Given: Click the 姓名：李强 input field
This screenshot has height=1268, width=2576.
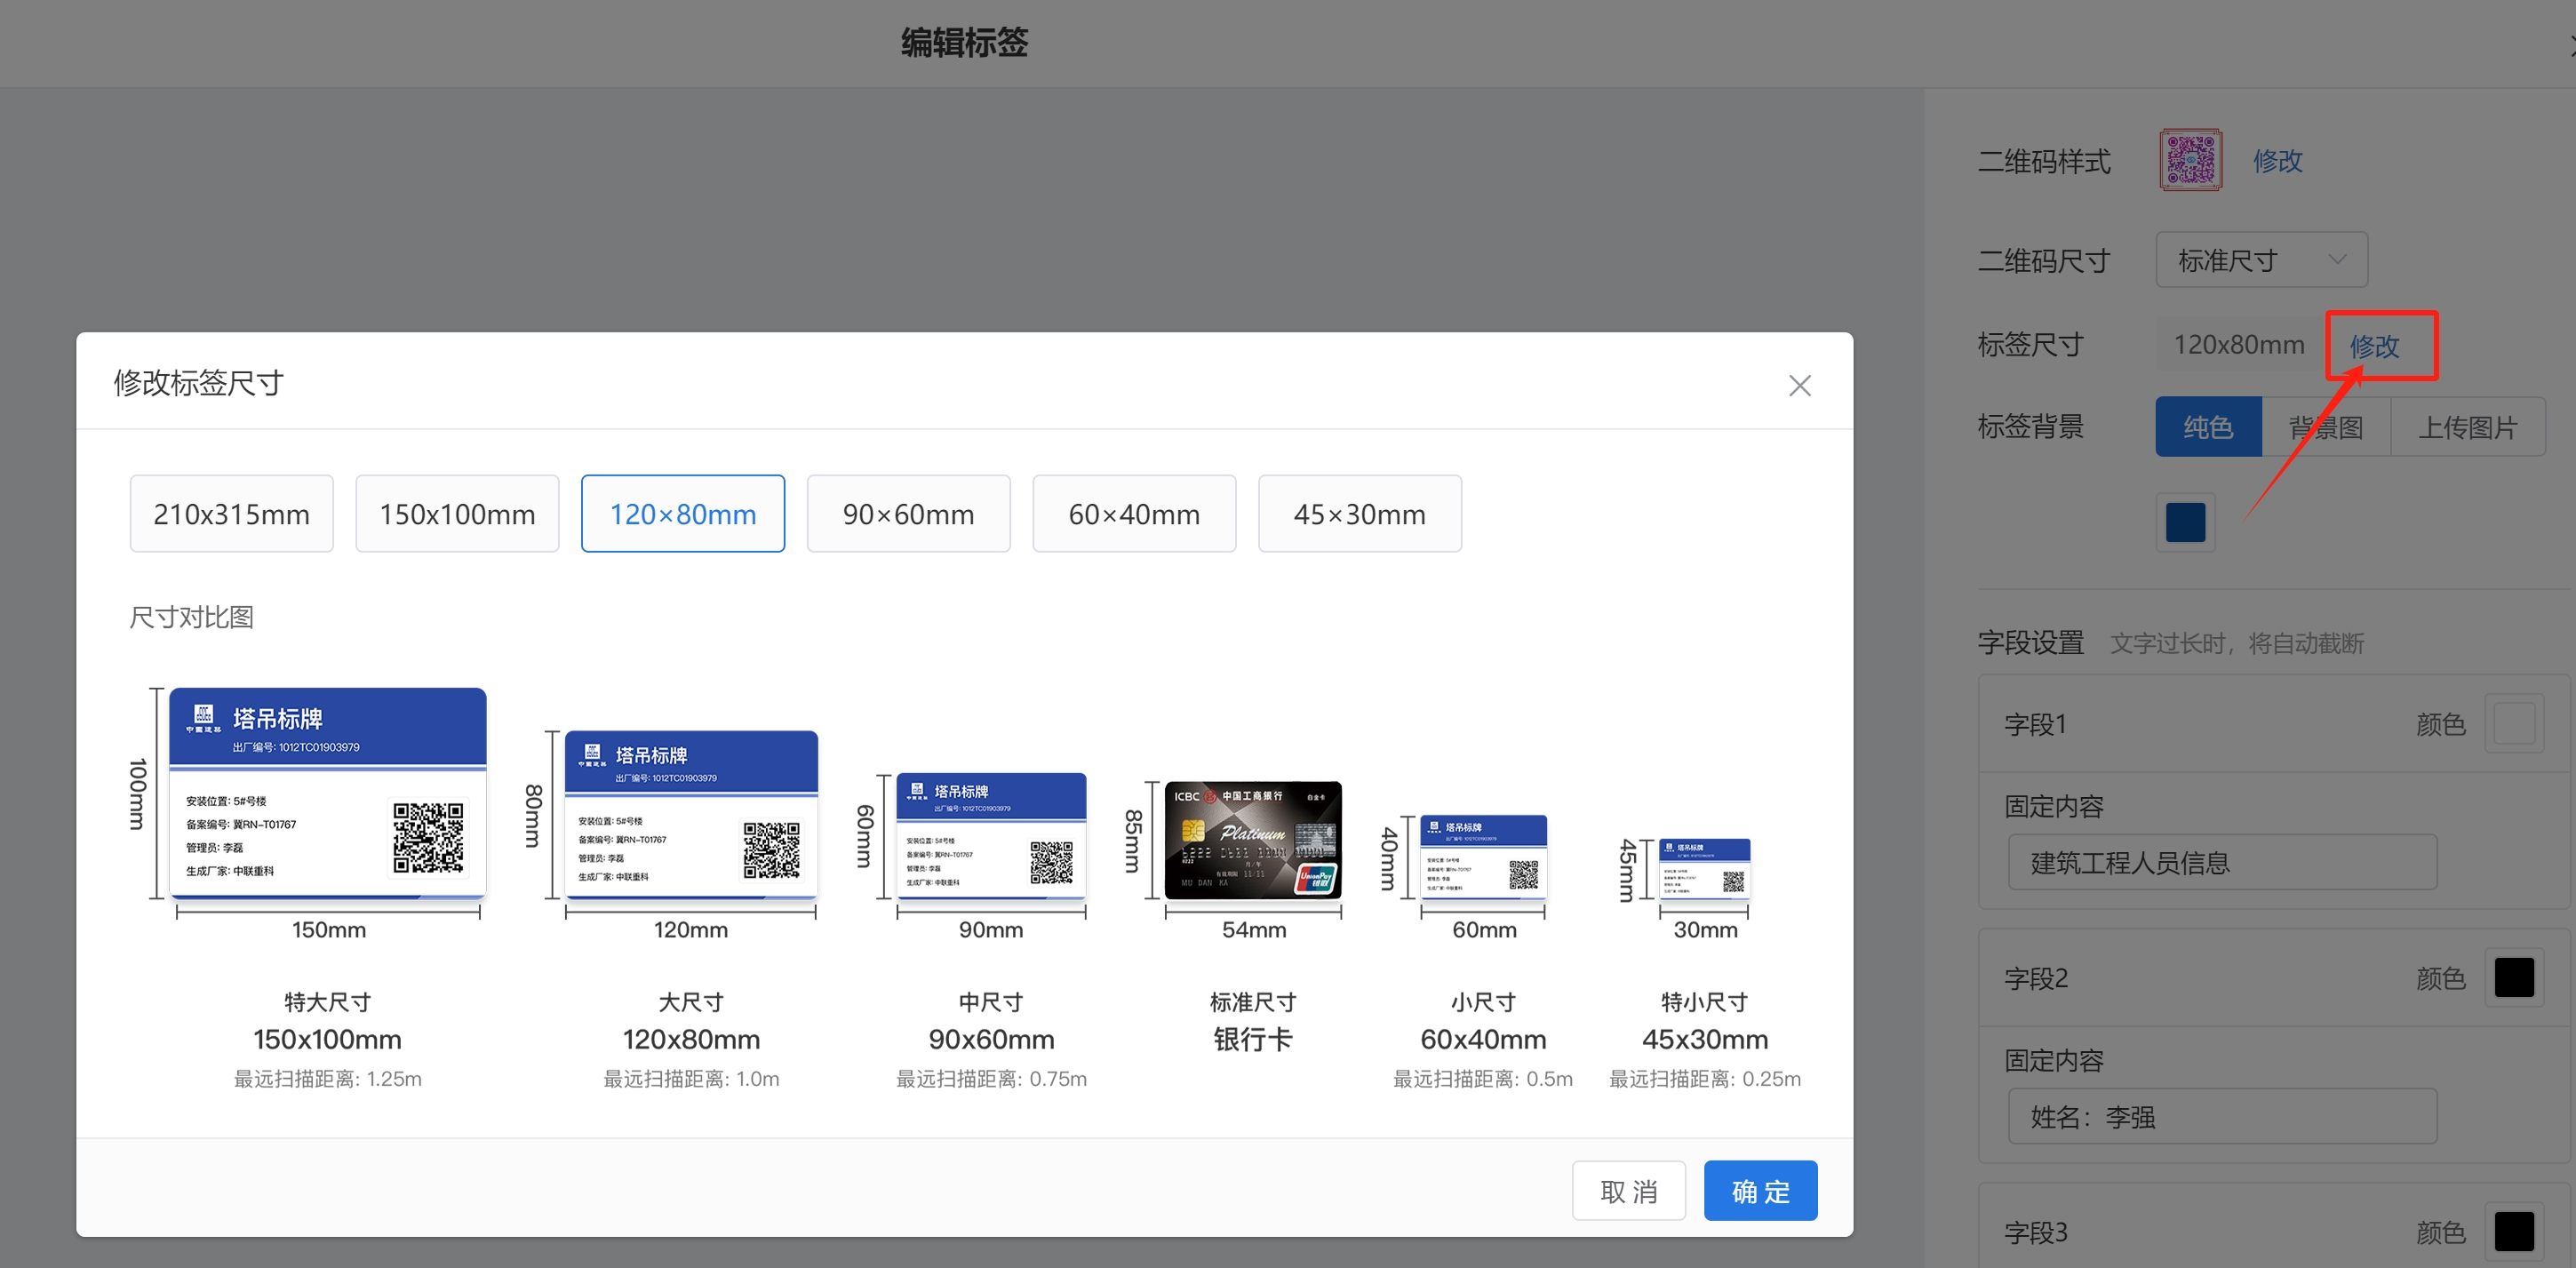Looking at the screenshot, I should (x=2222, y=1116).
